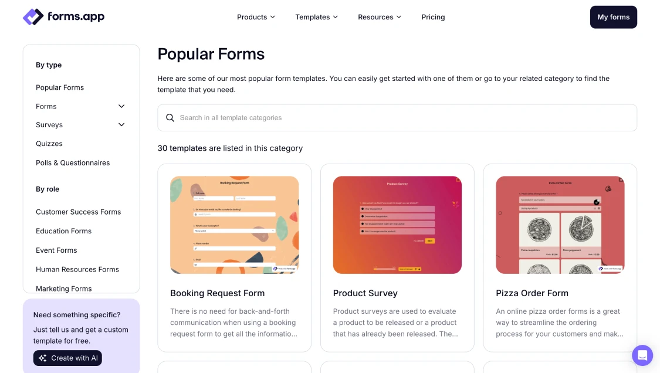The height and width of the screenshot is (373, 660).
Task: Click the Booking Request Form template preview
Action: pyautogui.click(x=234, y=225)
